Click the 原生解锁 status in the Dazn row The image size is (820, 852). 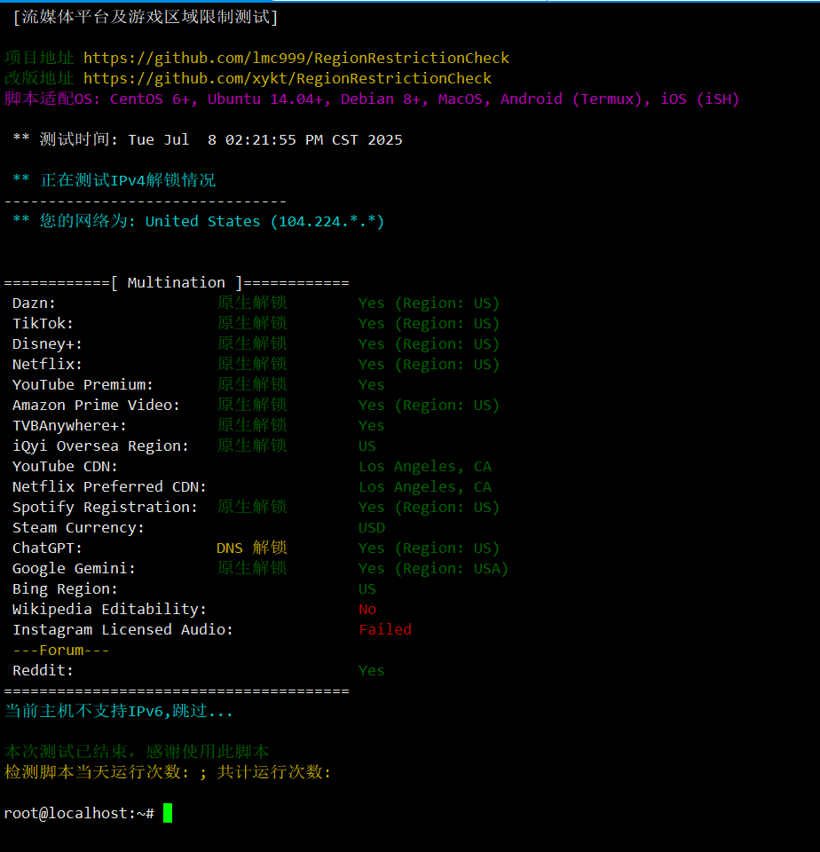pyautogui.click(x=252, y=304)
